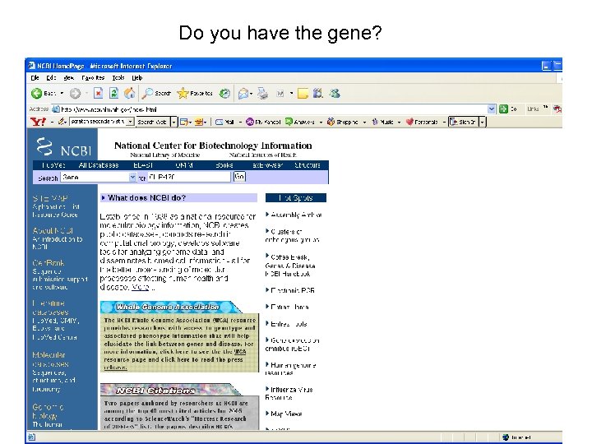Open Yahoo Answers toolbar button
Screen dimensions: 592x444
click(300, 122)
